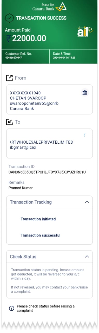Tap the Transaction successful tracking step
The image size is (99, 333).
(x=41, y=235)
